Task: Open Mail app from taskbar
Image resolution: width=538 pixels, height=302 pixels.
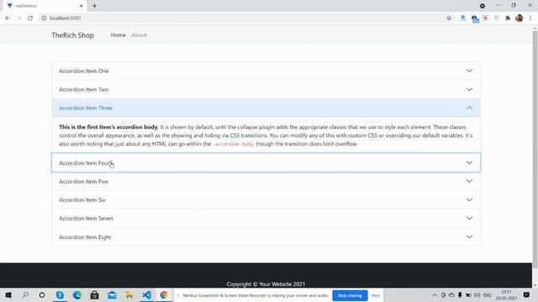Action: 112,294
